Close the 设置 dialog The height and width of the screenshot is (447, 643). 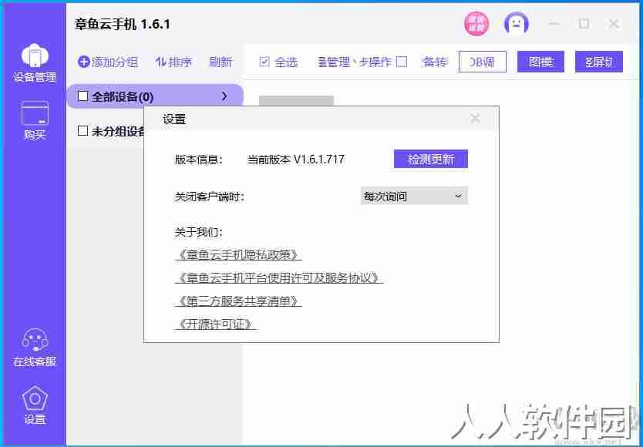click(x=475, y=119)
